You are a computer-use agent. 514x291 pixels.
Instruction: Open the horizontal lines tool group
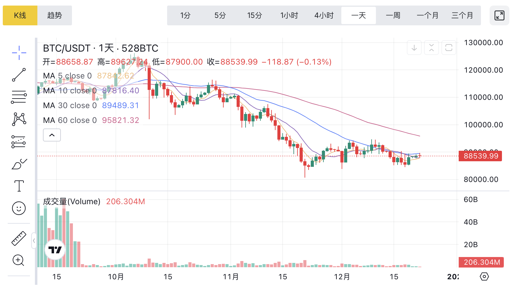(19, 97)
